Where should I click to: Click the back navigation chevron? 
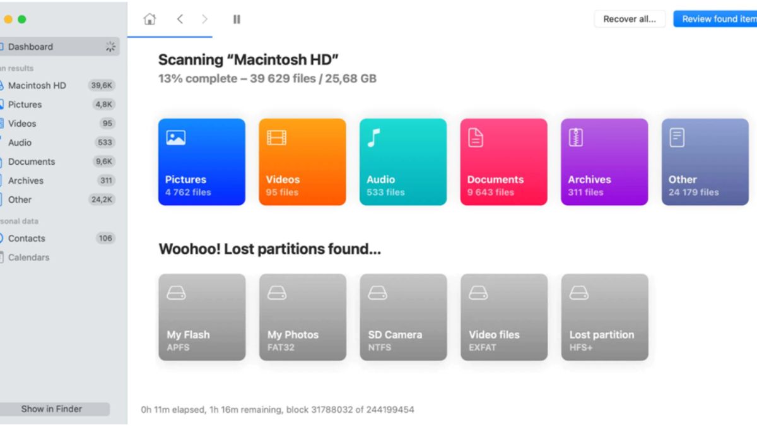click(180, 19)
